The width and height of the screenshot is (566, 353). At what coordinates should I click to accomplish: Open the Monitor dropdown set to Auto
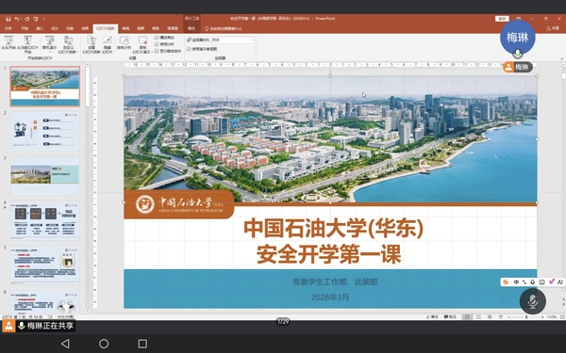point(232,40)
